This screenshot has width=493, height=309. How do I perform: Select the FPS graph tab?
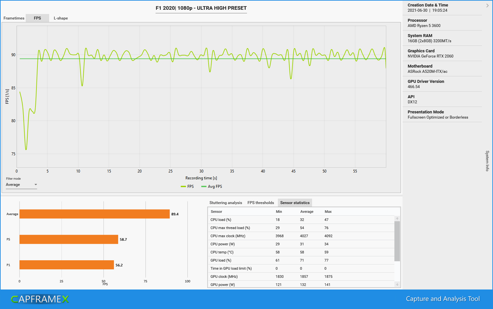[x=37, y=18]
